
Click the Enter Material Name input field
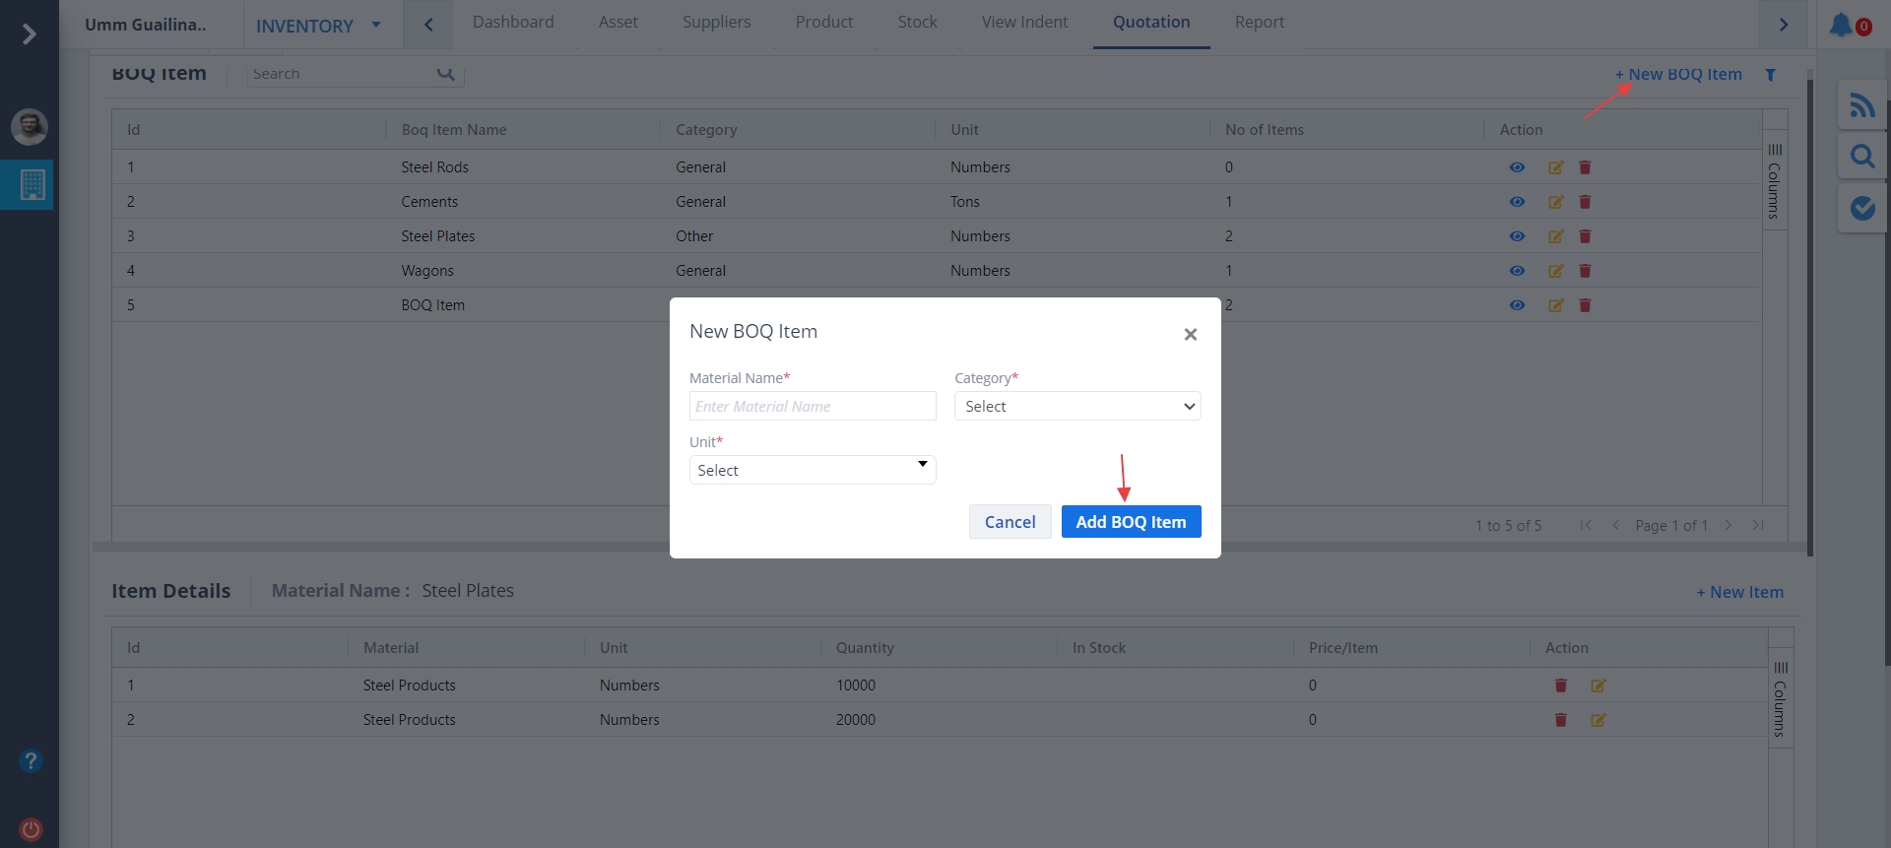pyautogui.click(x=812, y=407)
